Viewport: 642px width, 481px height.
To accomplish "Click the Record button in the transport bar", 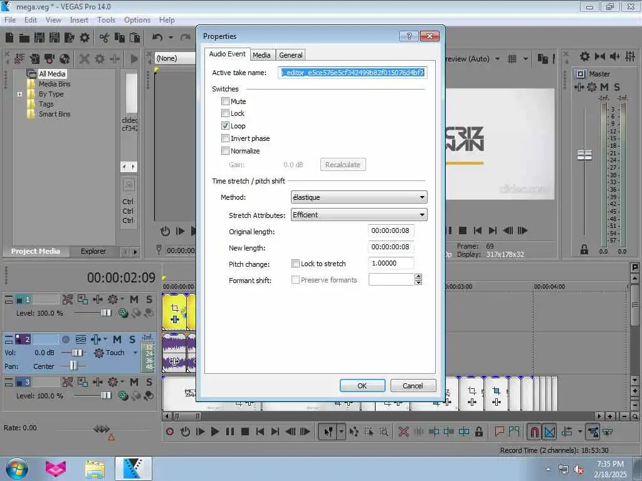I will coord(170,432).
